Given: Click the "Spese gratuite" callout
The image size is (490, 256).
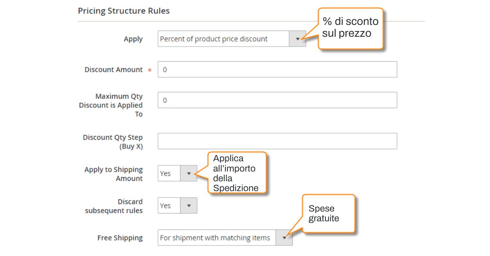Looking at the screenshot, I should pos(327,214).
